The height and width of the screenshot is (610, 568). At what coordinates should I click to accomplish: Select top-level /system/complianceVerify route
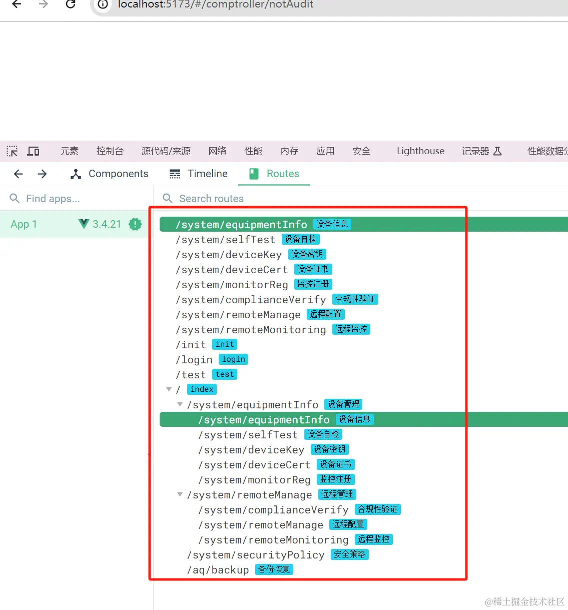364,299
